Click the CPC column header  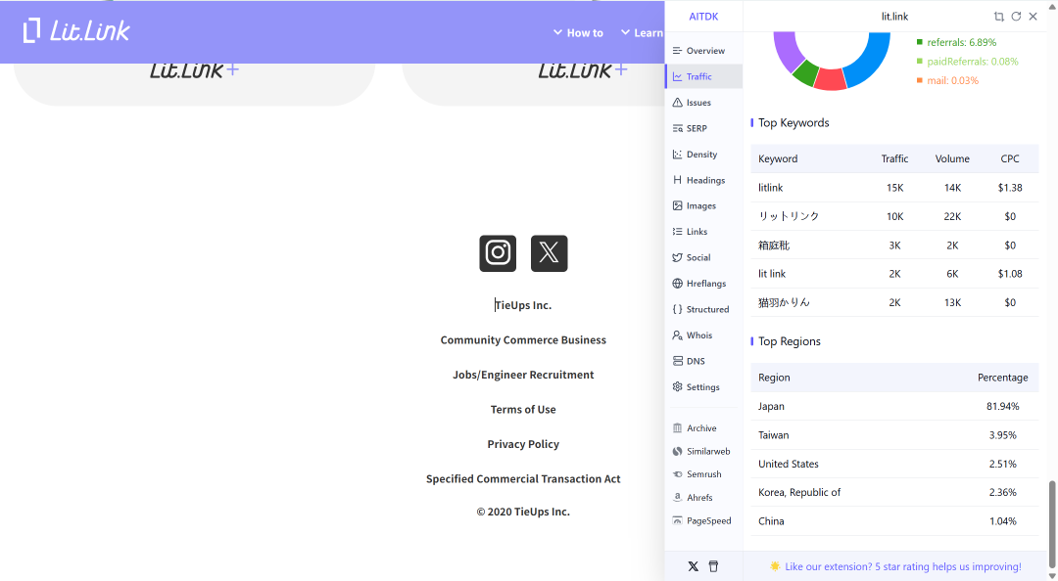click(x=1010, y=159)
